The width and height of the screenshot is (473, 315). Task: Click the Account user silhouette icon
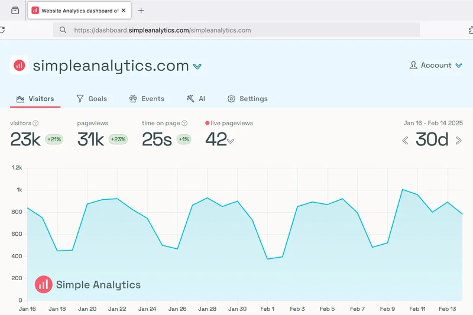pos(413,65)
